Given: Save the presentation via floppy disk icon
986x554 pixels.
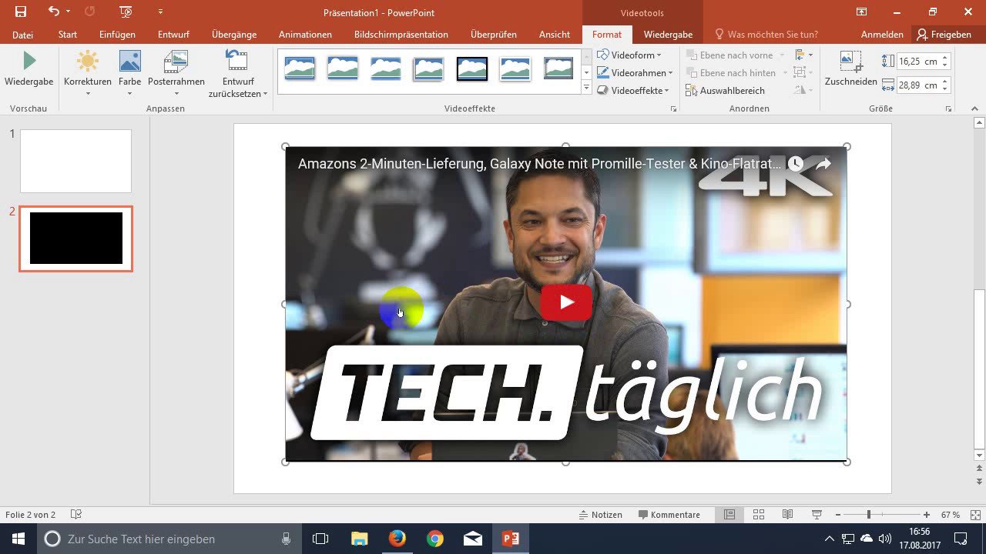Looking at the screenshot, I should pos(20,12).
